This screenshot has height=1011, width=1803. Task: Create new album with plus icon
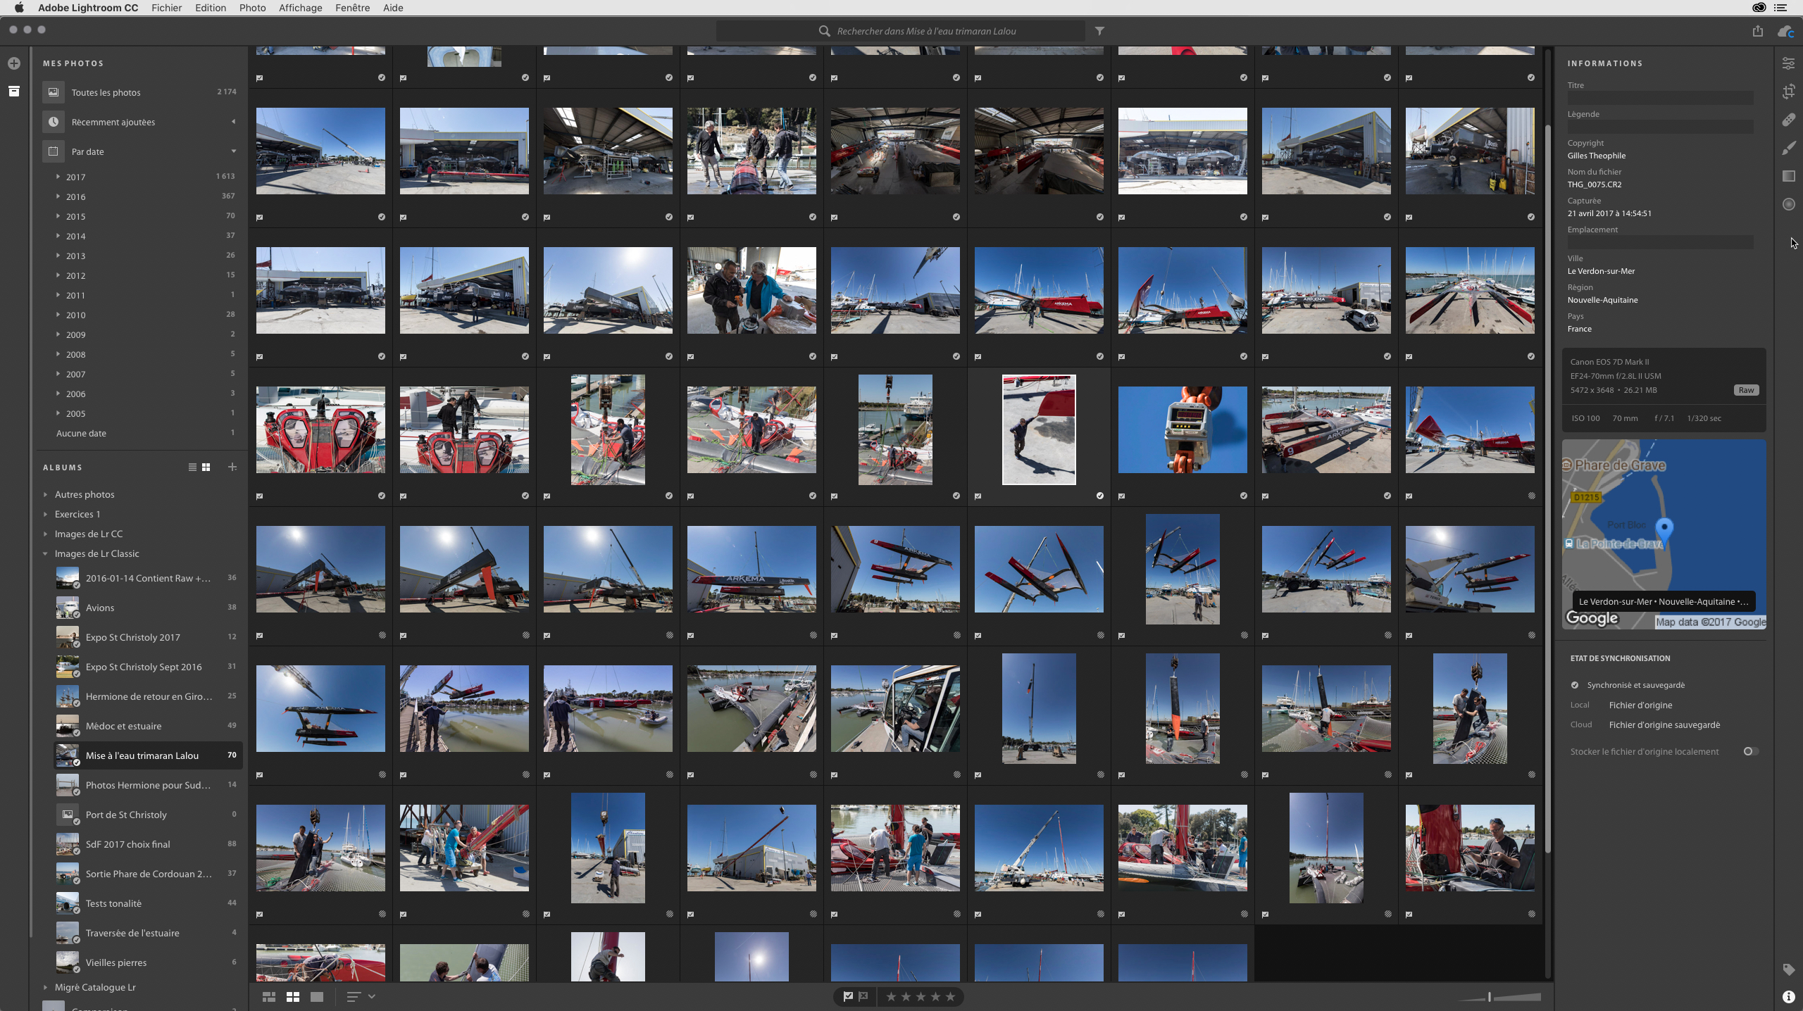(232, 467)
